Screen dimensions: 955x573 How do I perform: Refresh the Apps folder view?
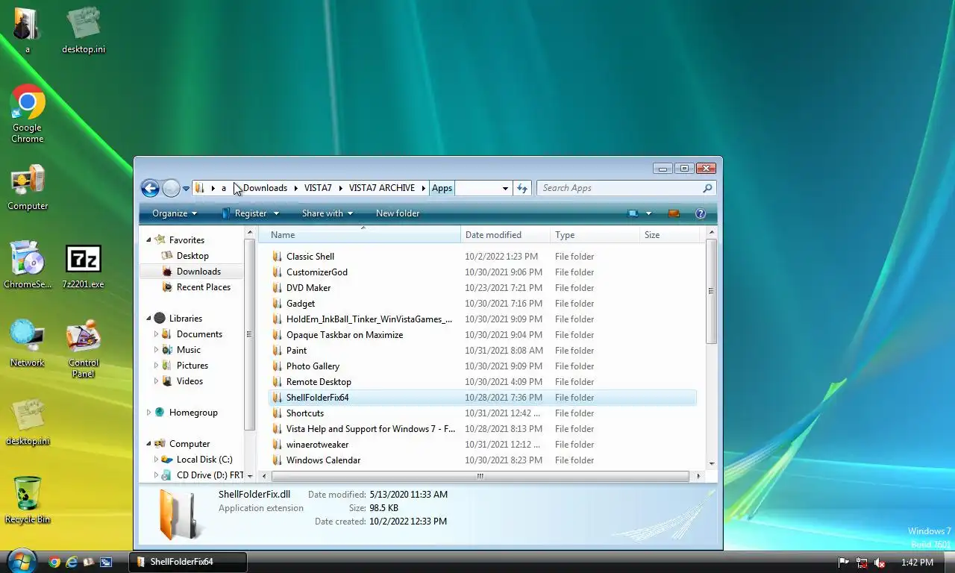point(522,188)
